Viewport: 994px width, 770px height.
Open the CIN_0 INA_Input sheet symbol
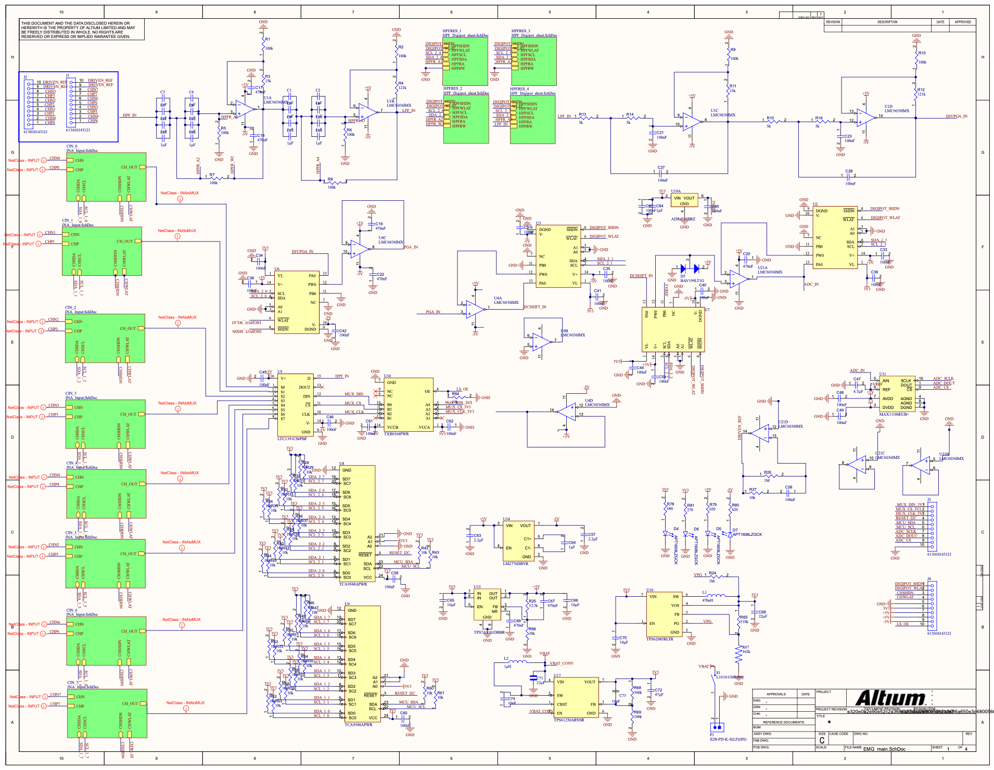point(106,177)
